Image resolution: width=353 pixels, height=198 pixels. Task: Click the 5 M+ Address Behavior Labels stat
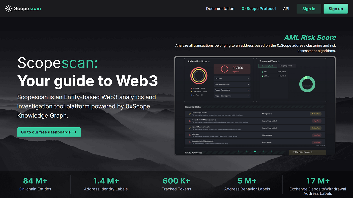247,184
